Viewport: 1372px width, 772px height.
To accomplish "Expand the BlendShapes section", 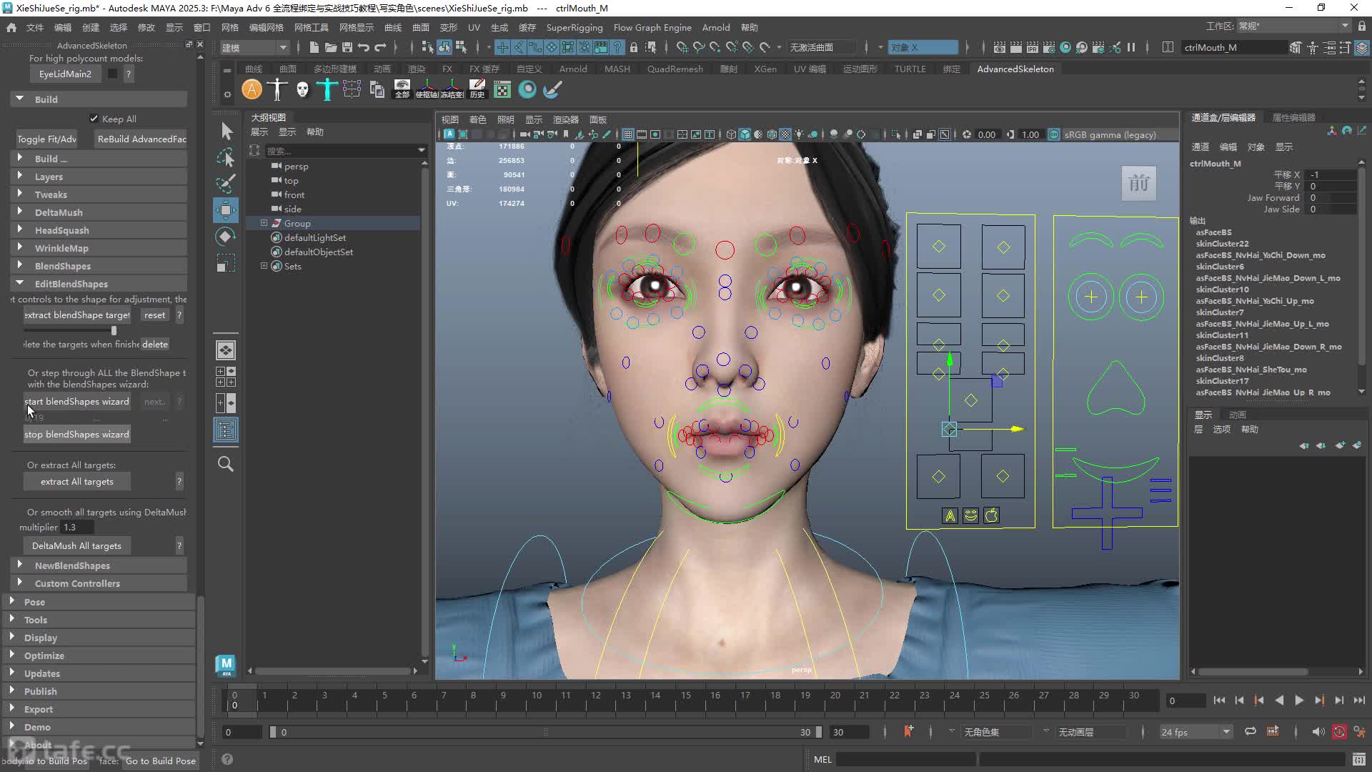I will [x=99, y=266].
